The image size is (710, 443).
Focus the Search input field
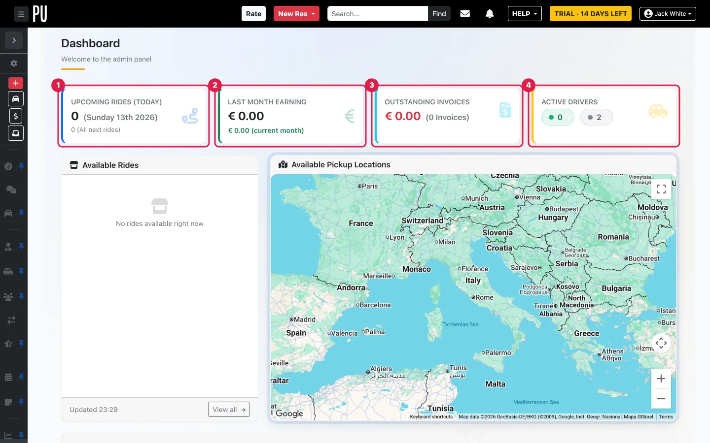[x=378, y=14]
